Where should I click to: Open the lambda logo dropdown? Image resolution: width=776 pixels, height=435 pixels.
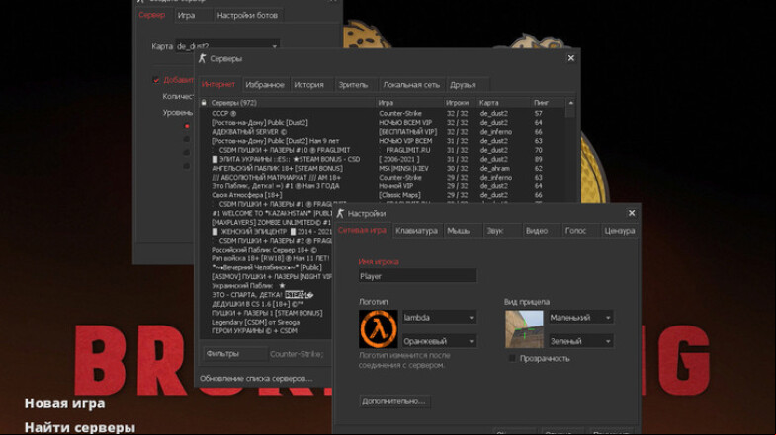[x=439, y=317]
